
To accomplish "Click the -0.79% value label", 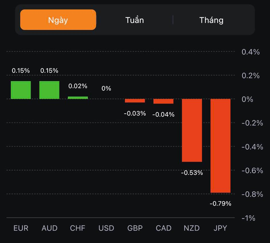I will tap(220, 204).
